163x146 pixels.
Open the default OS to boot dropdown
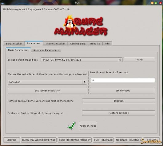click(81, 60)
